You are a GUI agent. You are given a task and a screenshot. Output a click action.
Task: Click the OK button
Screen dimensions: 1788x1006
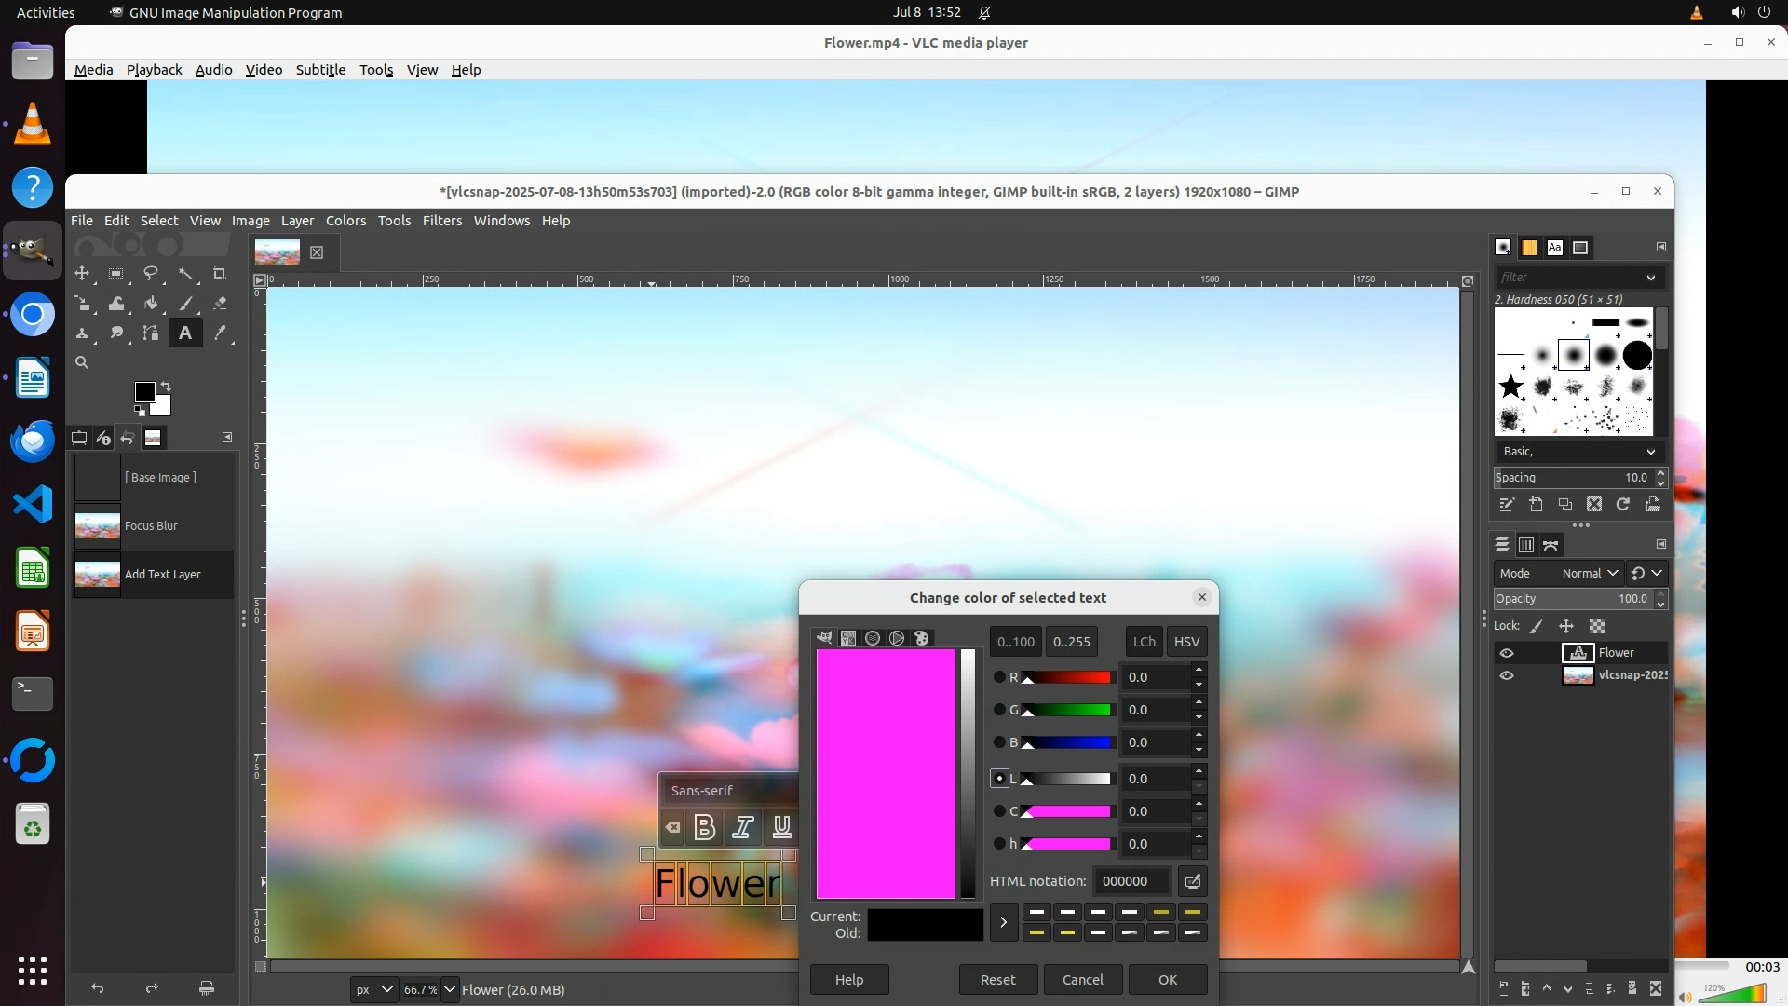(1167, 980)
